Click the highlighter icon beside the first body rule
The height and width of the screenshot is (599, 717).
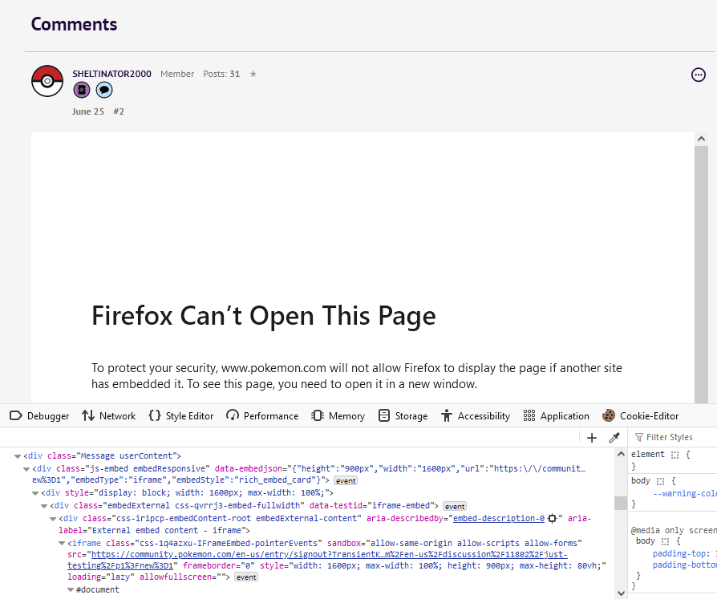[x=660, y=481]
